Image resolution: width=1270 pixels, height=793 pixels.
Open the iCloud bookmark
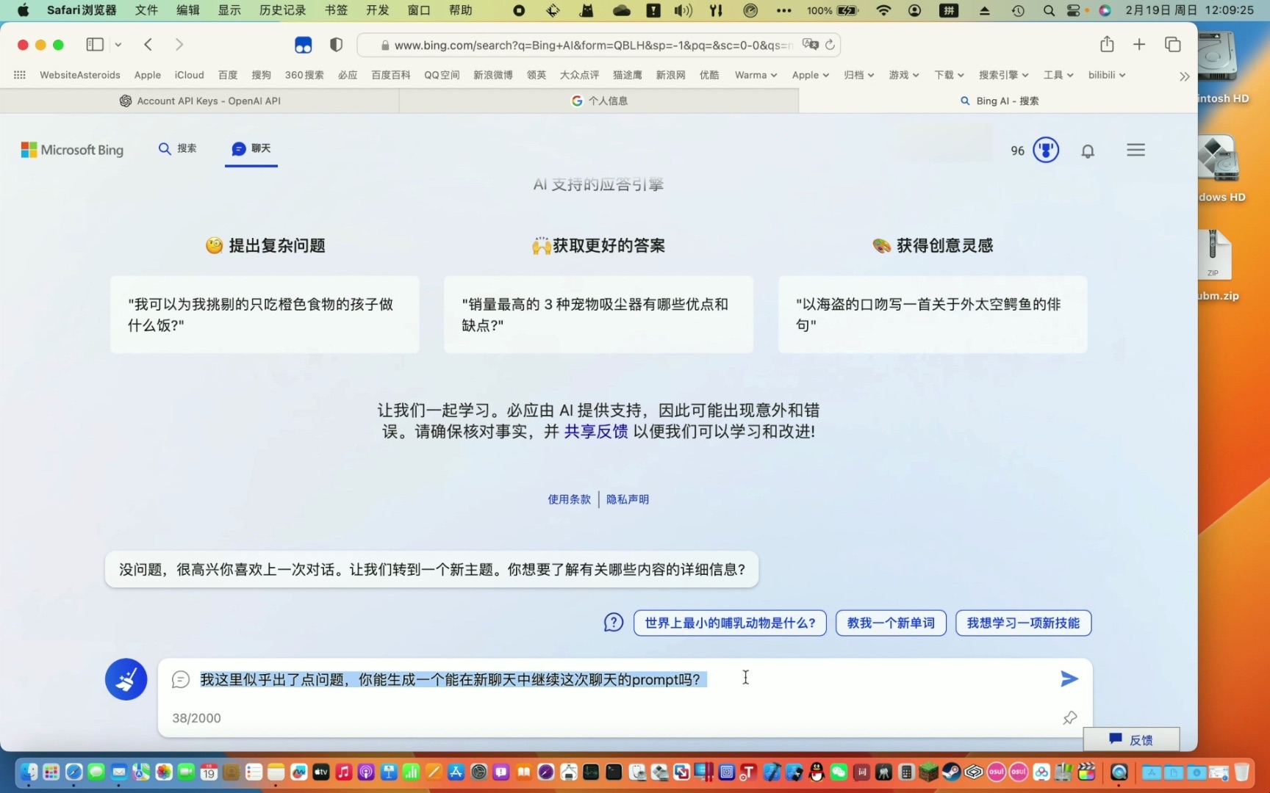pyautogui.click(x=189, y=75)
